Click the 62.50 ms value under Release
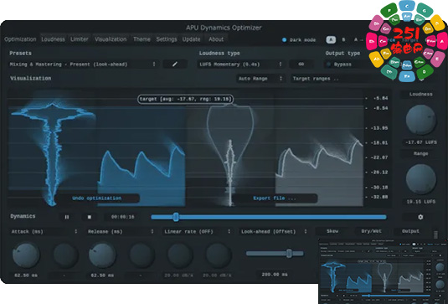Screen dimensions: 448x304 point(102,276)
